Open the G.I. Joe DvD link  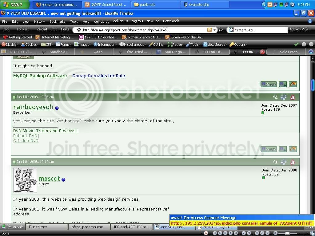pos(26,141)
